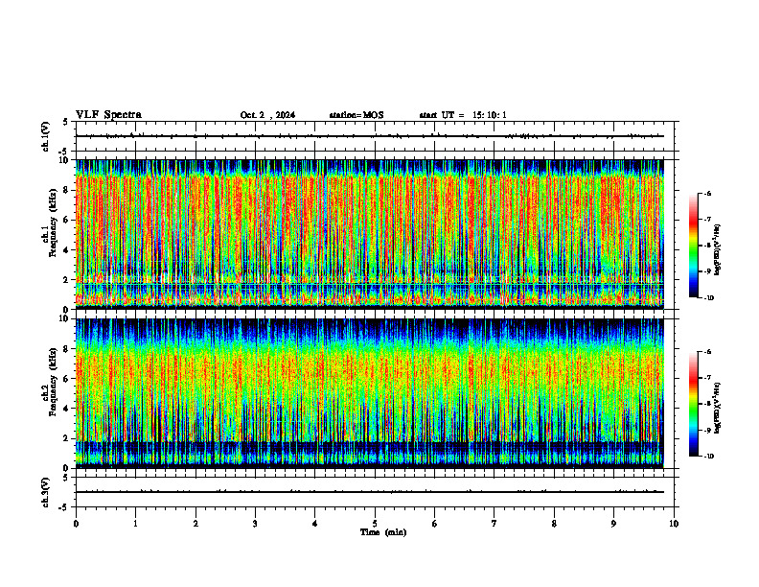Screen dimensions: 759x587
Task: Click the time axis tick label "6"
Action: [435, 524]
